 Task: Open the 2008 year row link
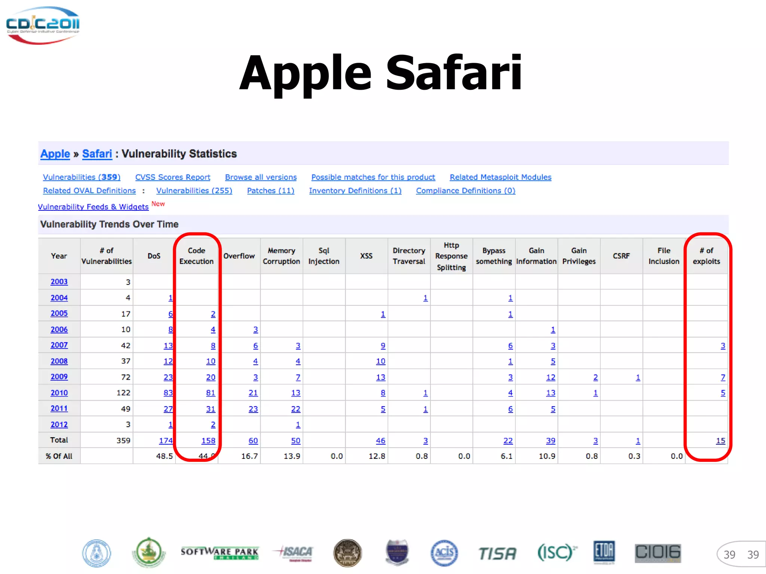[59, 361]
